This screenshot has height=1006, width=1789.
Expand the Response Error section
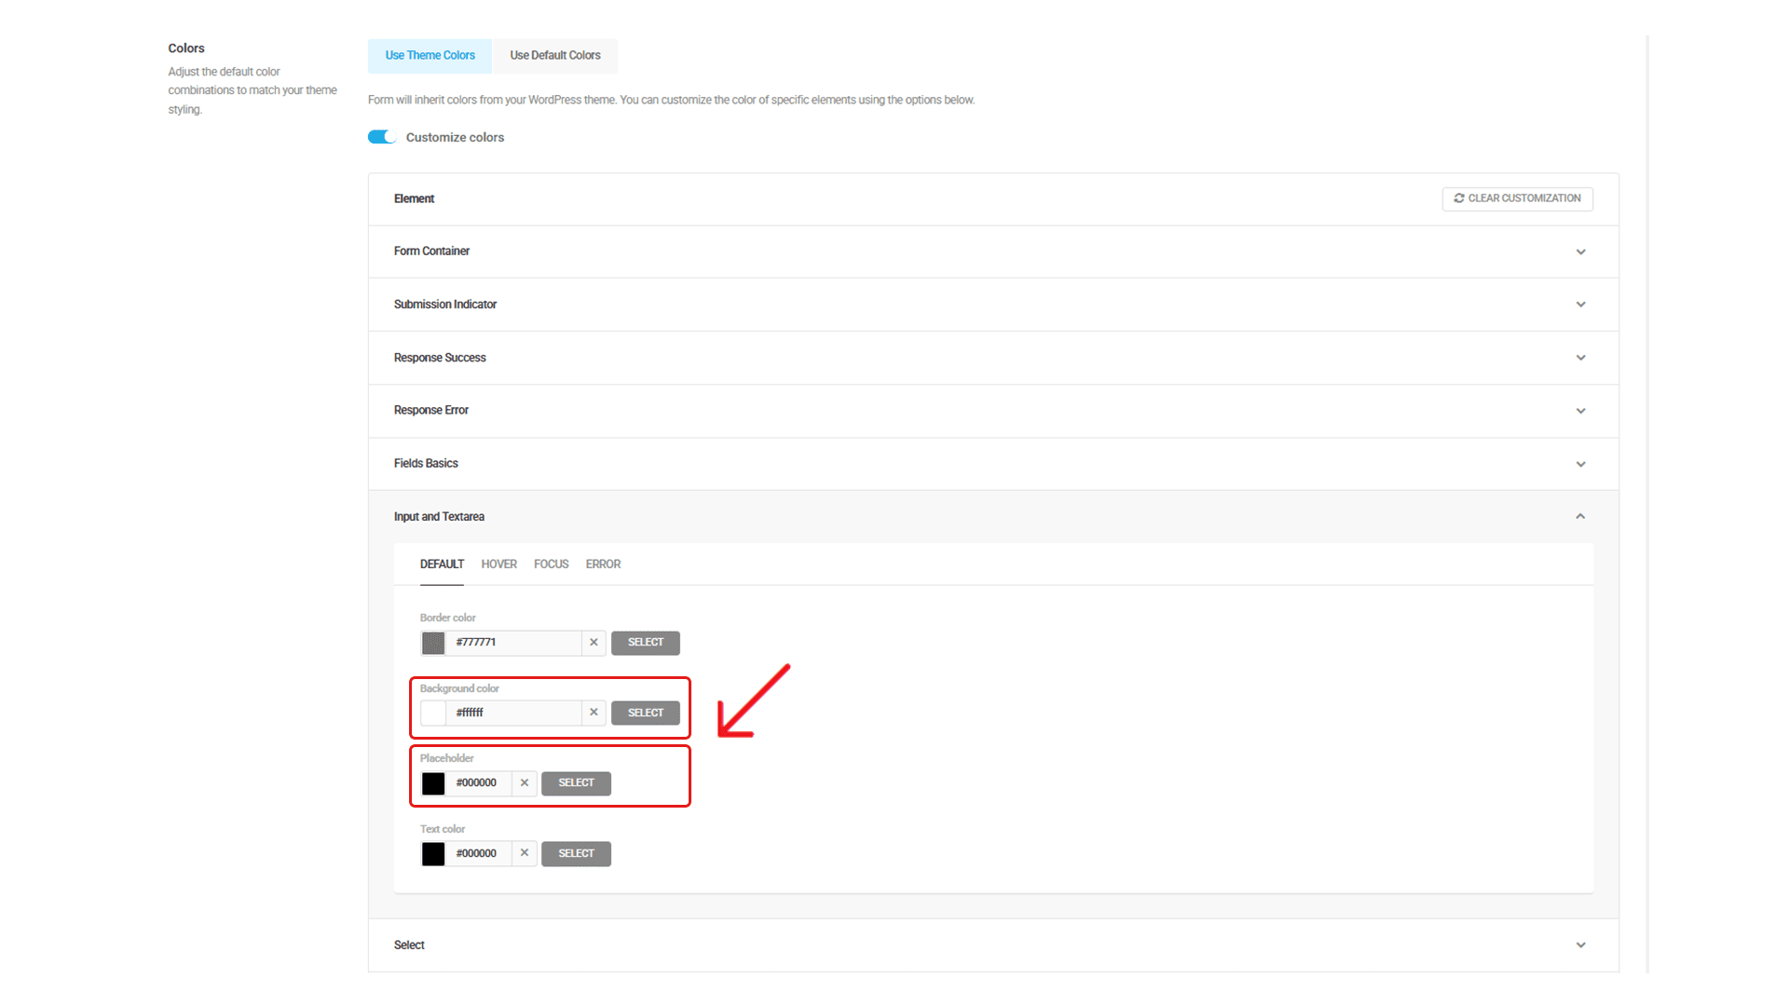(x=1580, y=411)
